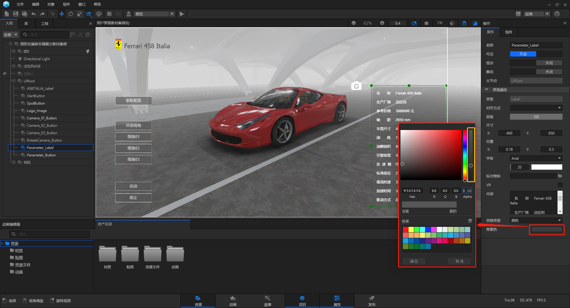Redo the last action
The height and width of the screenshot is (308, 570).
[x=42, y=14]
